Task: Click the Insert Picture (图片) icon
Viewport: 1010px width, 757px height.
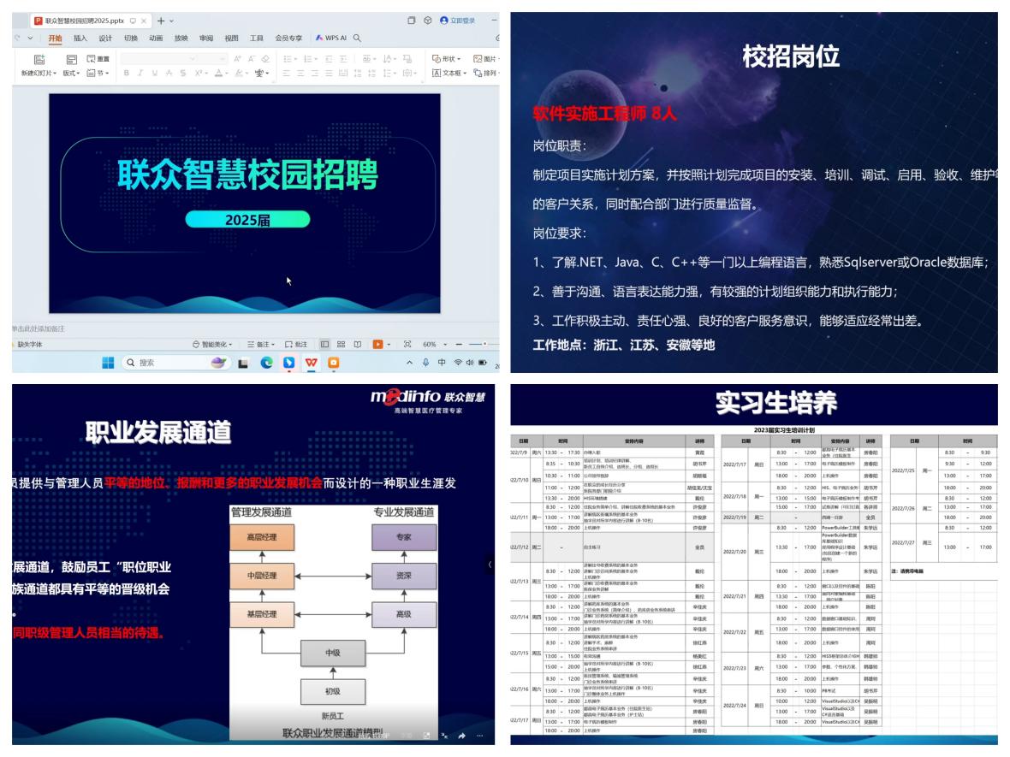Action: 484,57
